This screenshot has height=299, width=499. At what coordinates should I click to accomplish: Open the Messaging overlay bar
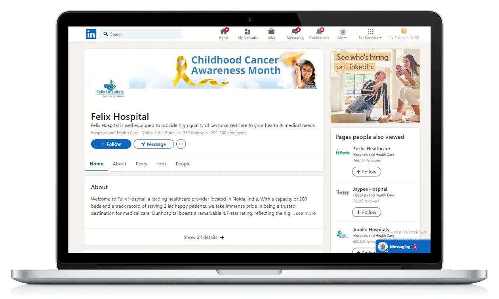[403, 246]
